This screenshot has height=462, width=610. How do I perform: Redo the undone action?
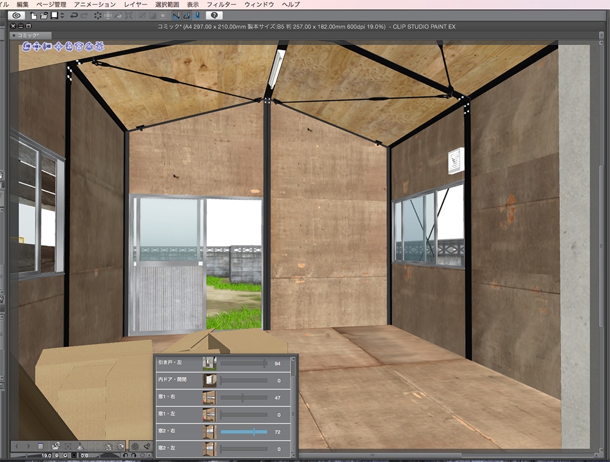click(84, 15)
